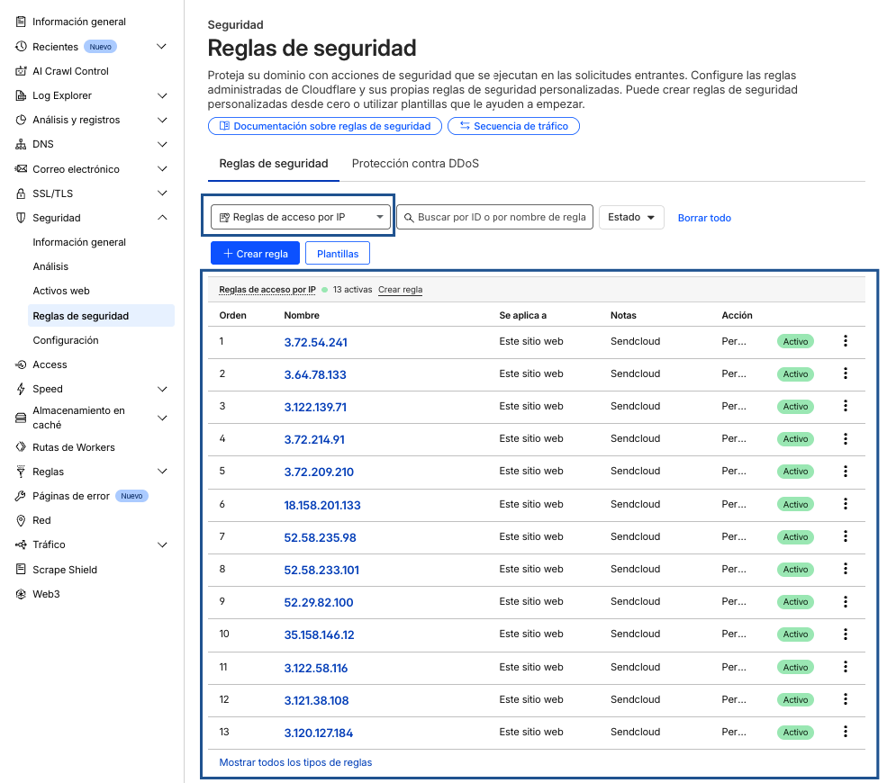
Task: Select Reglas de seguridad in sidebar
Action: [x=101, y=316]
